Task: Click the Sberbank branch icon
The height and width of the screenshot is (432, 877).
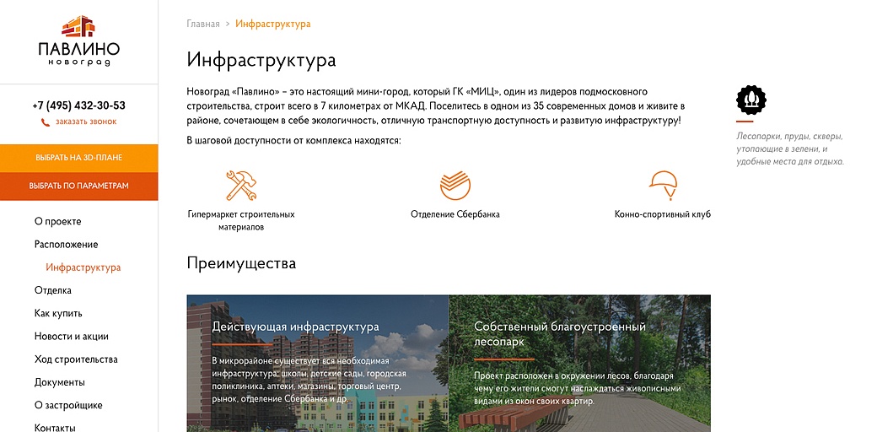Action: [455, 185]
